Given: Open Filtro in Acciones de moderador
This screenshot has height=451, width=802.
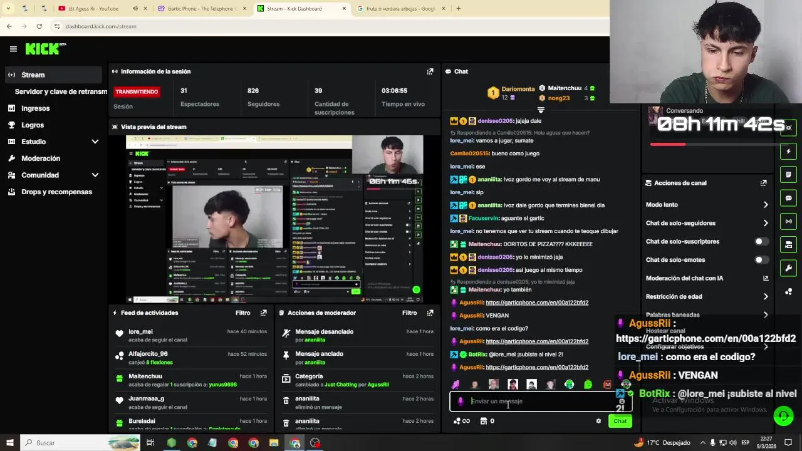Looking at the screenshot, I should pos(409,313).
